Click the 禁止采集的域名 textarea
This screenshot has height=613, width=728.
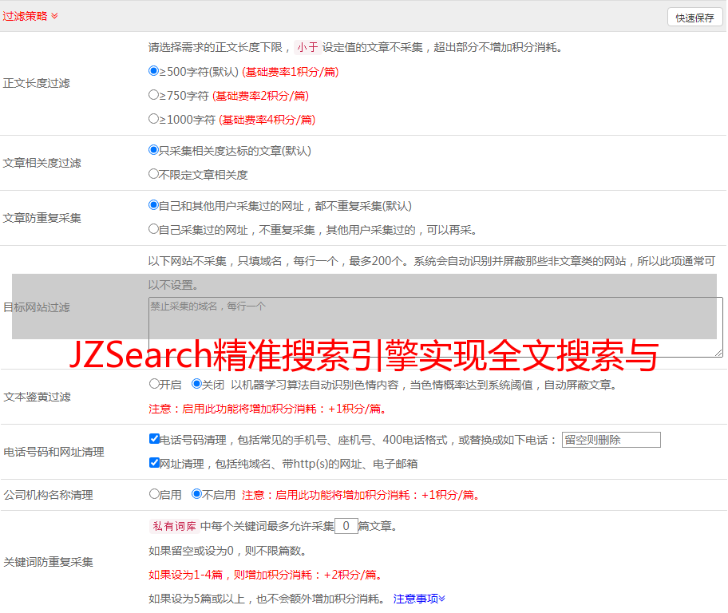[435, 327]
